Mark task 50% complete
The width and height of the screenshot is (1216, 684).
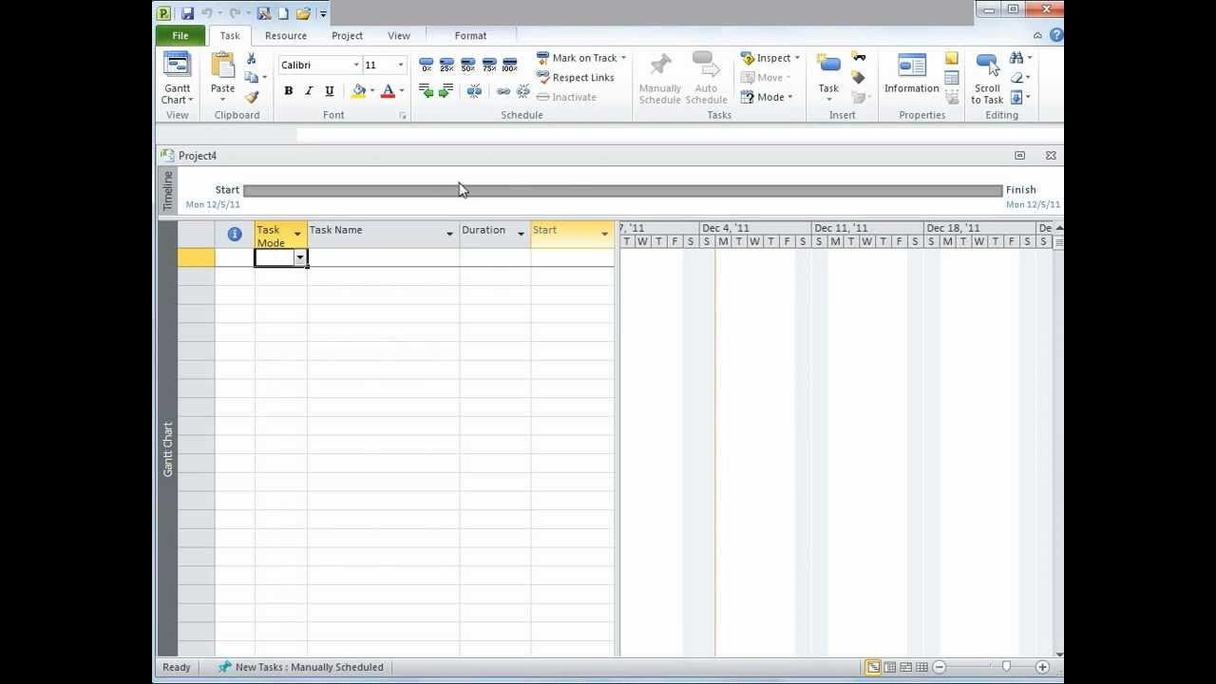pyautogui.click(x=468, y=65)
